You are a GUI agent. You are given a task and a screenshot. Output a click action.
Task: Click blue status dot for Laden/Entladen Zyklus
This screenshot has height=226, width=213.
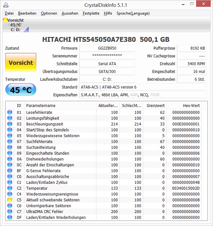(x=10, y=182)
